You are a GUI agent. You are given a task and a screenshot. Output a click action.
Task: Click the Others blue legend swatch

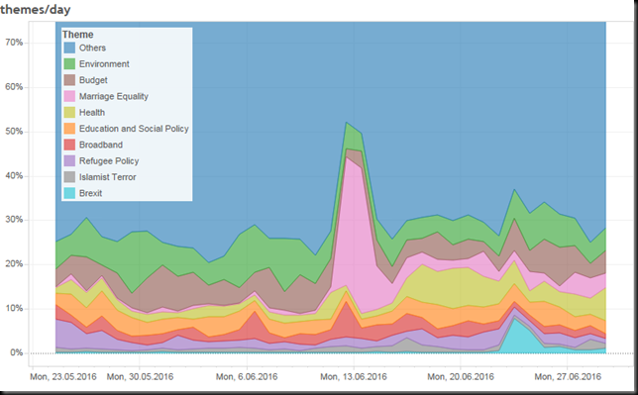(x=69, y=48)
